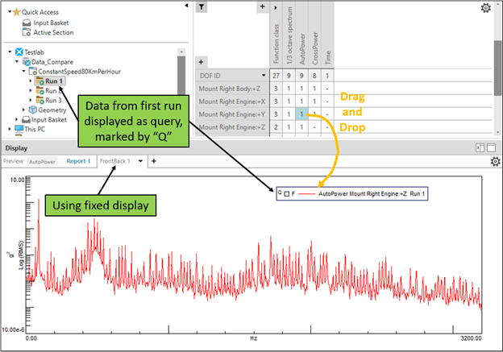Click the Testlab root icon

tap(19, 51)
